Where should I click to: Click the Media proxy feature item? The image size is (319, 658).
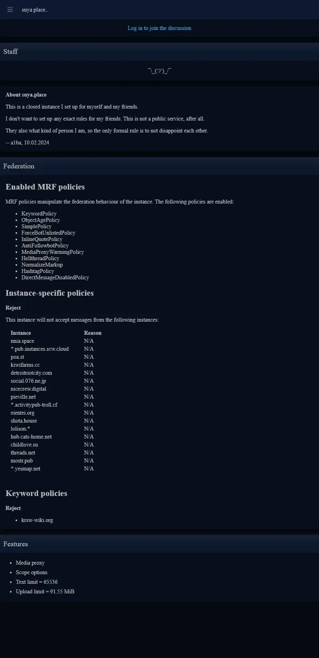coord(30,563)
